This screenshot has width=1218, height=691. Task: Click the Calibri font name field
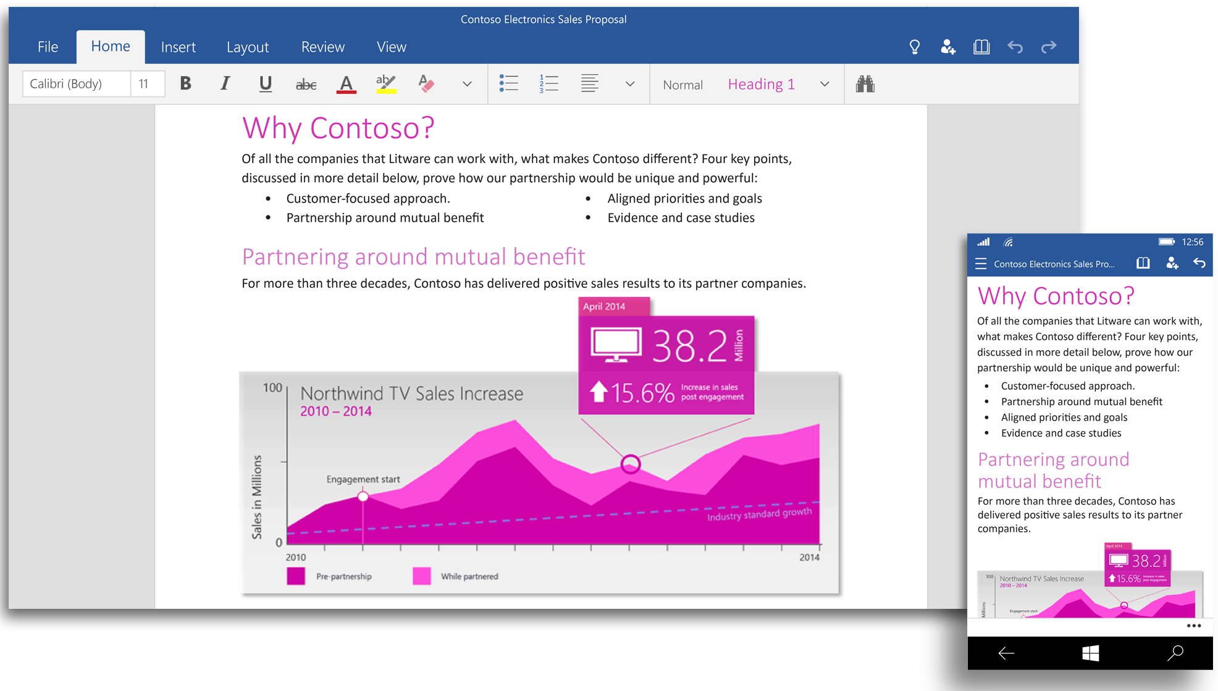(x=76, y=83)
